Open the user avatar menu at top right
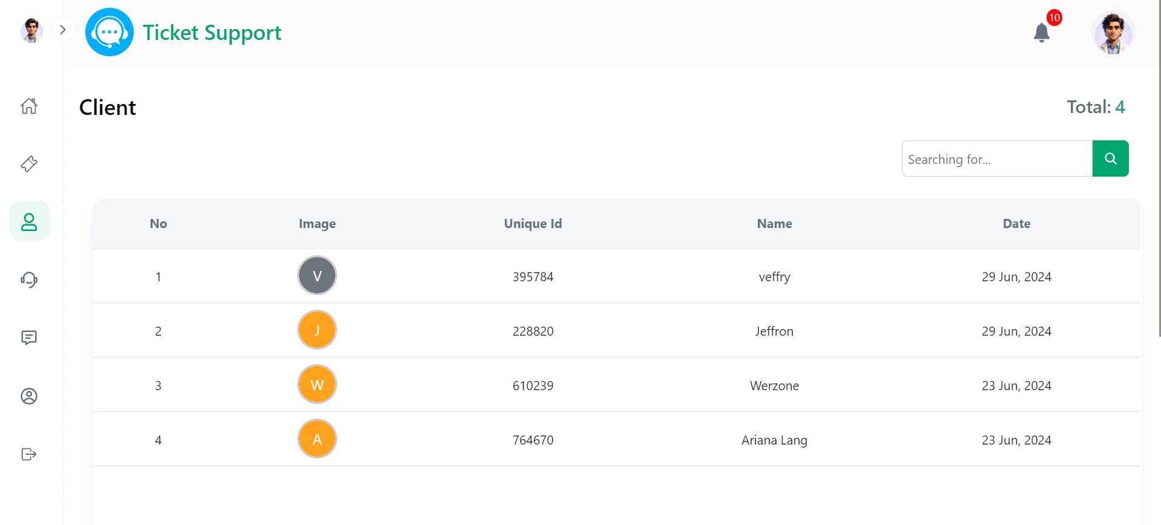The width and height of the screenshot is (1161, 525). [x=1113, y=33]
